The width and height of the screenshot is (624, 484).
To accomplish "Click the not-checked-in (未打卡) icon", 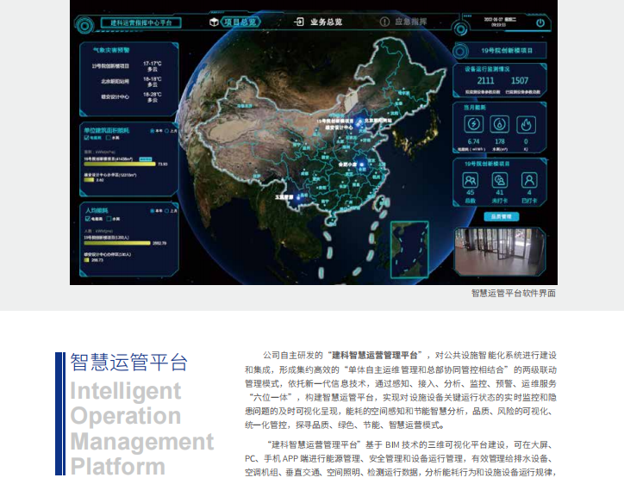I will pyautogui.click(x=499, y=181).
